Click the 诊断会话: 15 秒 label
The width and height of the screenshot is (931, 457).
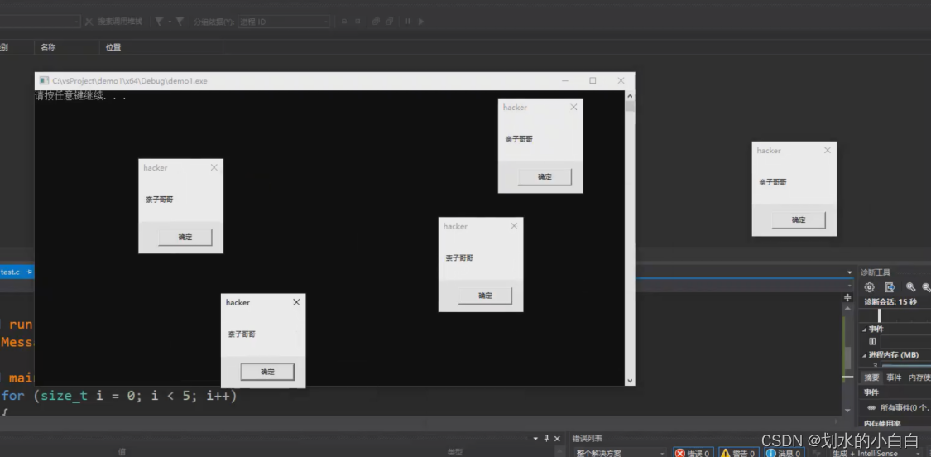coord(890,302)
